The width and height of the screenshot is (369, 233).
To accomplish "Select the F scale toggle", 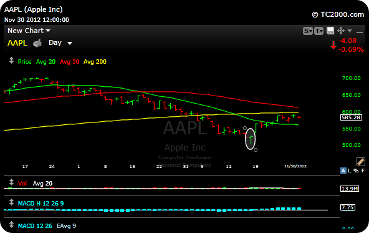I will tap(363, 171).
